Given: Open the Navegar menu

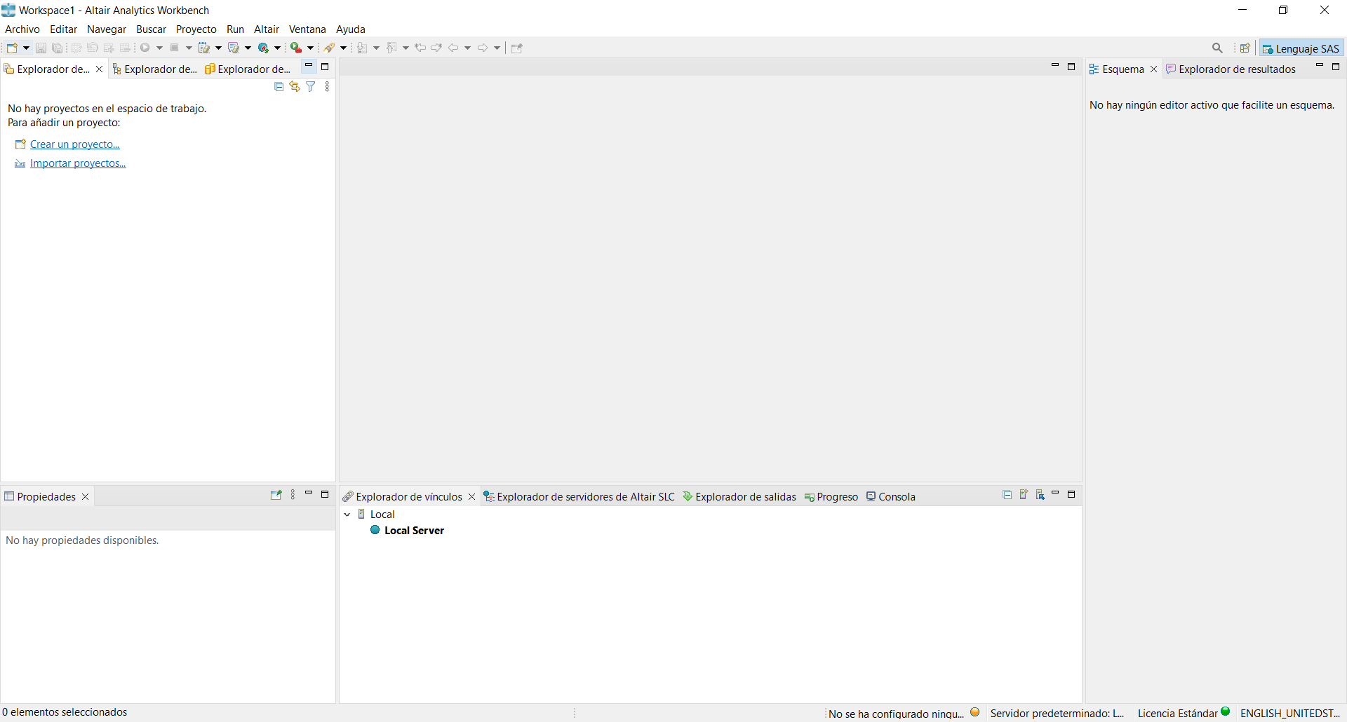Looking at the screenshot, I should [107, 29].
